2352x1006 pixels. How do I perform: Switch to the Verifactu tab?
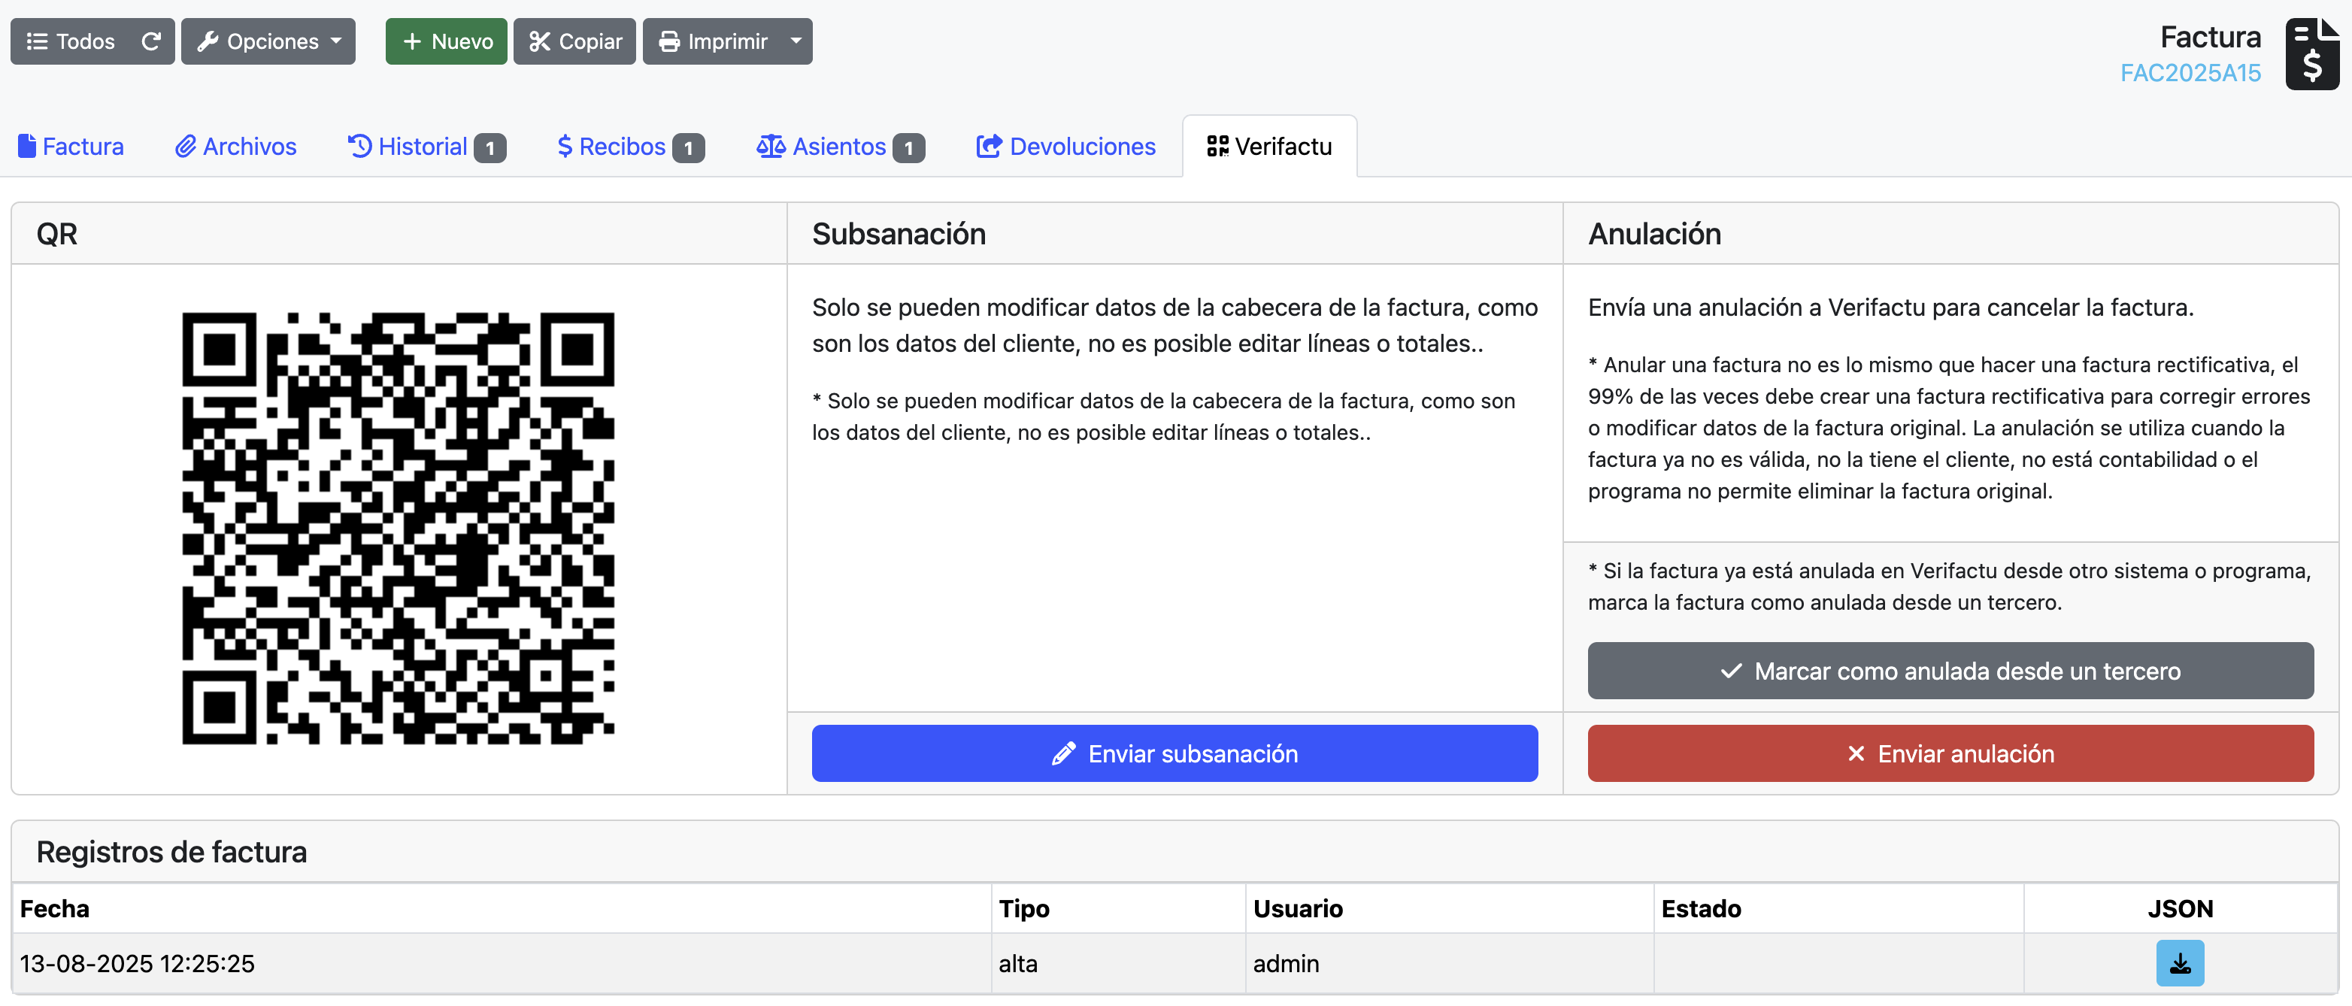[1270, 146]
